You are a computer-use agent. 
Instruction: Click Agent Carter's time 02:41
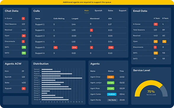click(x=122, y=94)
